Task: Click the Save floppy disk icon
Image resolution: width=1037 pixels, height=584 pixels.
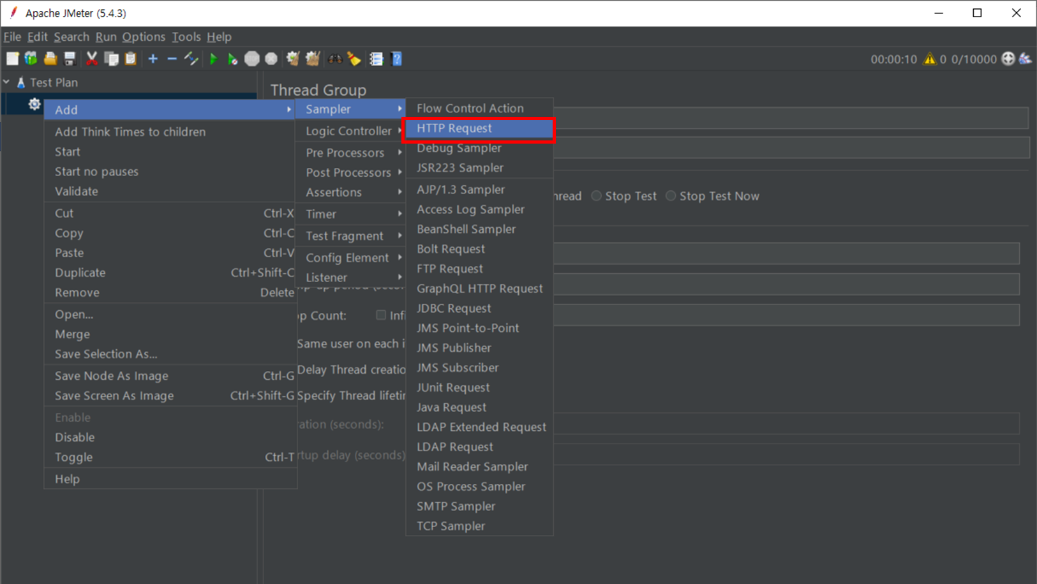Action: click(70, 59)
